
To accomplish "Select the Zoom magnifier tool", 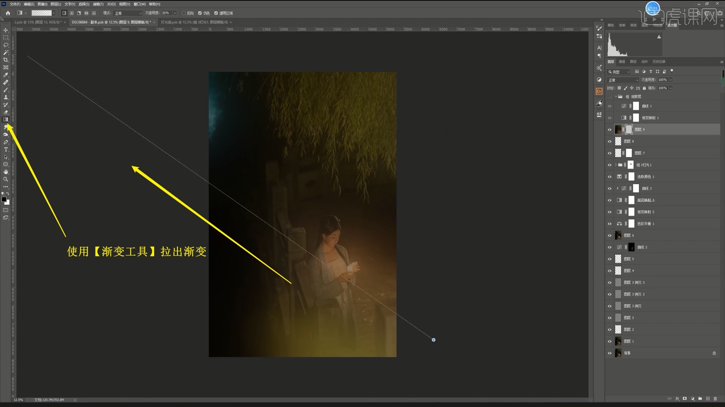I will coord(6,179).
